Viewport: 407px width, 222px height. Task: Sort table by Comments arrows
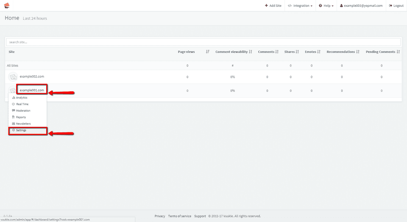click(x=277, y=52)
